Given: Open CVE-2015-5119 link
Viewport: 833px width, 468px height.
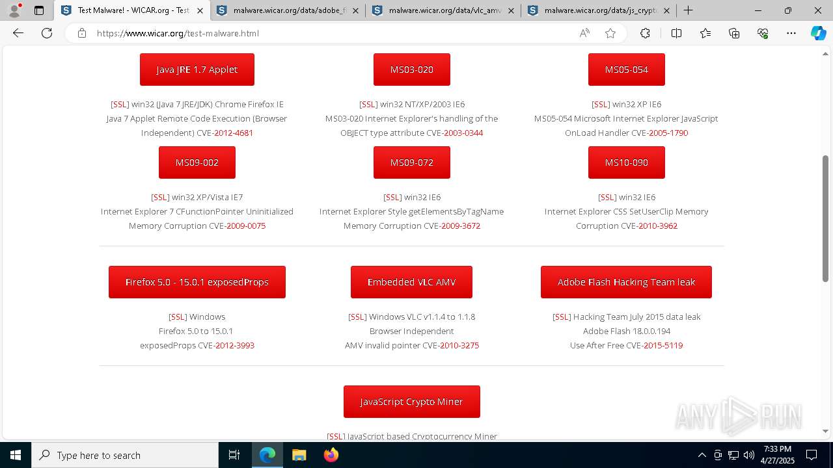Looking at the screenshot, I should (663, 345).
